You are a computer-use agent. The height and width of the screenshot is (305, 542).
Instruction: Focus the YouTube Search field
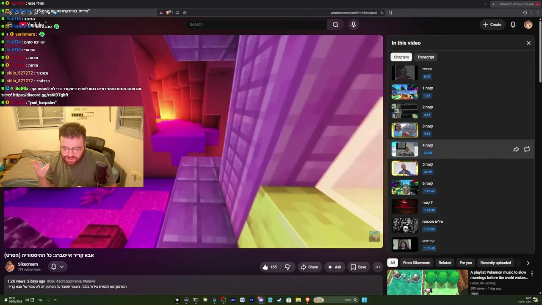tap(257, 25)
